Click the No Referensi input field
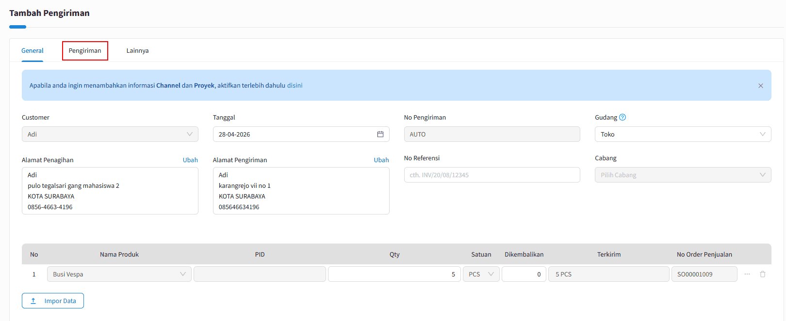 [491, 175]
